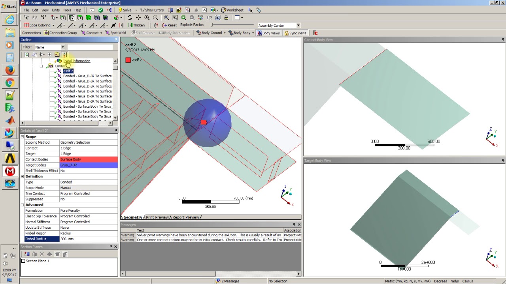Click the New Section Plane icon

click(x=27, y=254)
